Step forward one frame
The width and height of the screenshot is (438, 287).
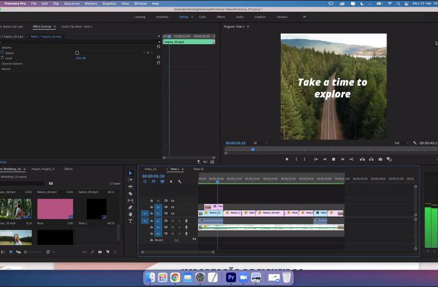point(342,159)
